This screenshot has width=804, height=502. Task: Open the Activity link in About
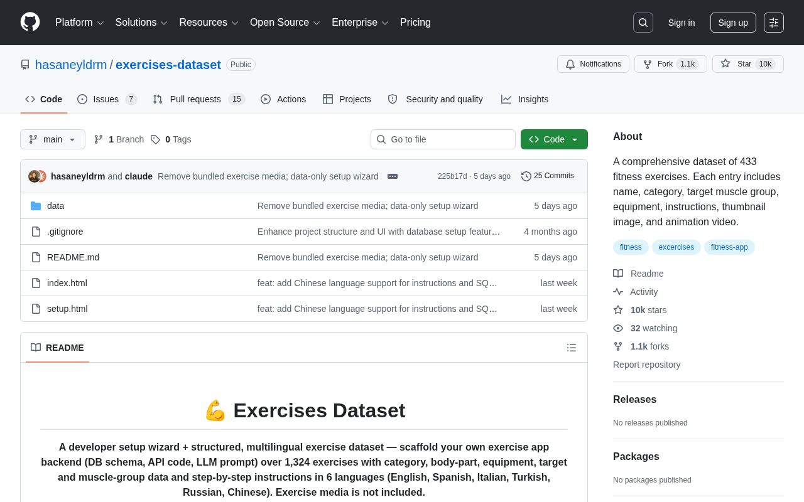(x=636, y=292)
